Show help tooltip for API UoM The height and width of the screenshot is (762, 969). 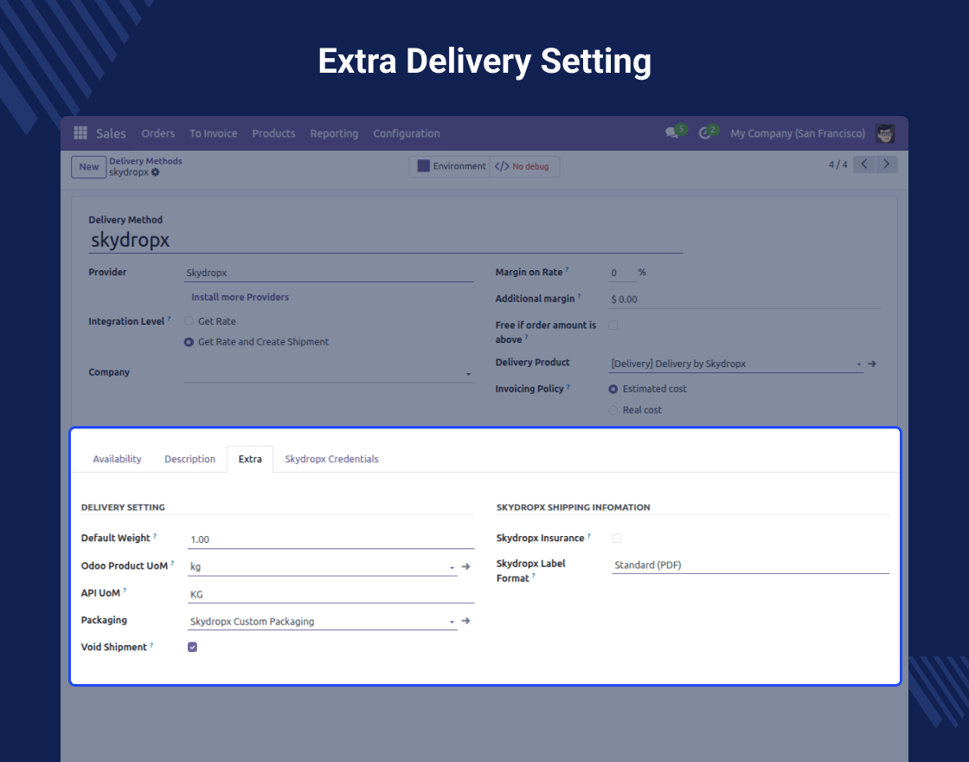tap(125, 591)
